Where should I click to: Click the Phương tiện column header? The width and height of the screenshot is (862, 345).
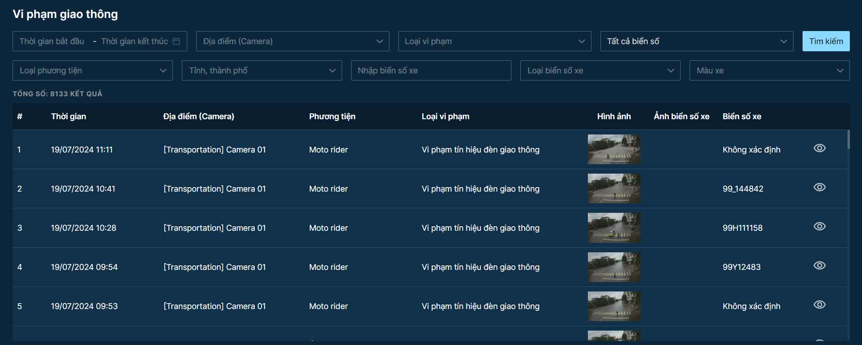point(332,116)
